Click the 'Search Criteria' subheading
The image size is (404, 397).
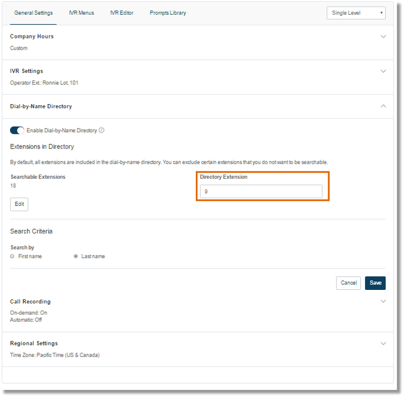coord(31,231)
